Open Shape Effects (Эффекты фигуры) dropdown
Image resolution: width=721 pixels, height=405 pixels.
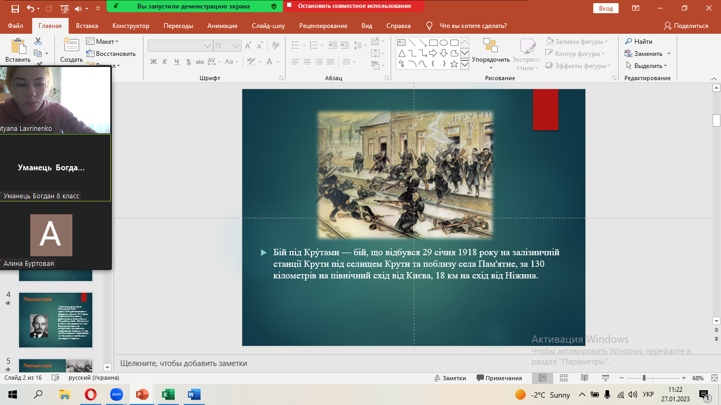coord(578,66)
